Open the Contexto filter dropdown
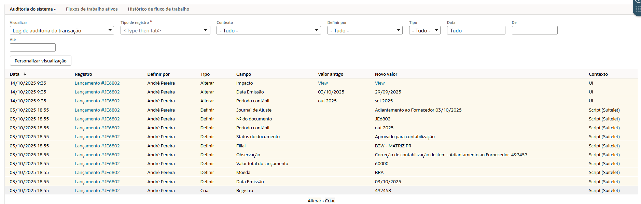The width and height of the screenshot is (641, 204). point(268,30)
